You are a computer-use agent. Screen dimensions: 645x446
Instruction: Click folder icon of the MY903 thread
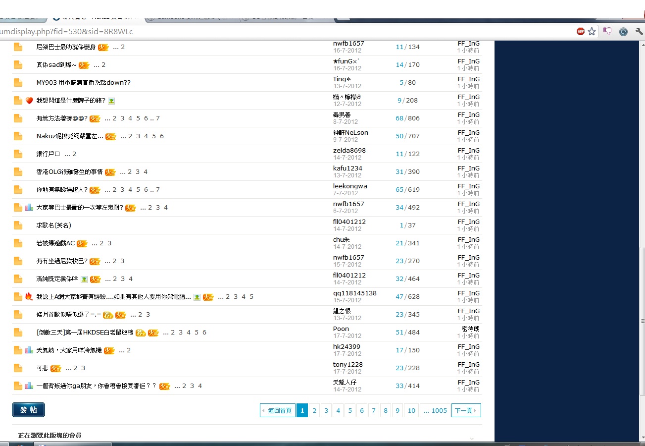click(x=18, y=83)
